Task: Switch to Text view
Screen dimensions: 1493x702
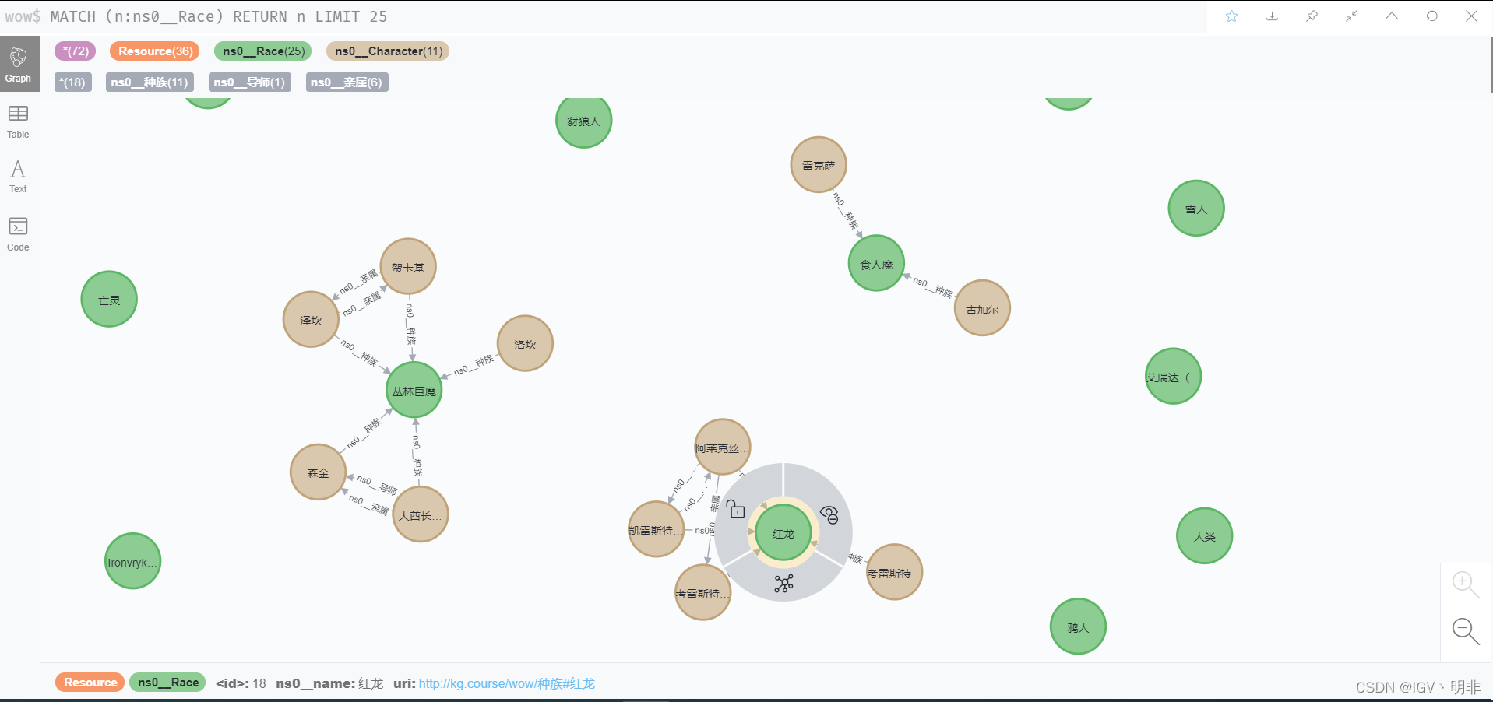Action: pos(19,177)
